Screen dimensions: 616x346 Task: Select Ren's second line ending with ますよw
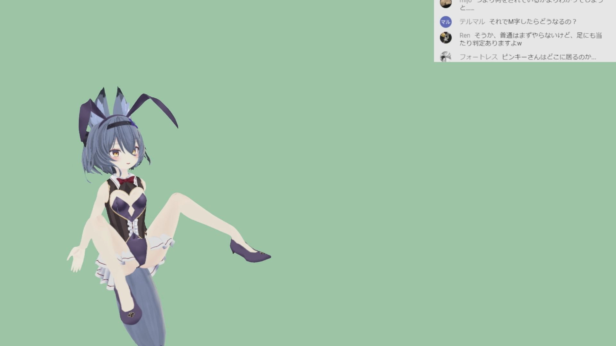coord(490,43)
